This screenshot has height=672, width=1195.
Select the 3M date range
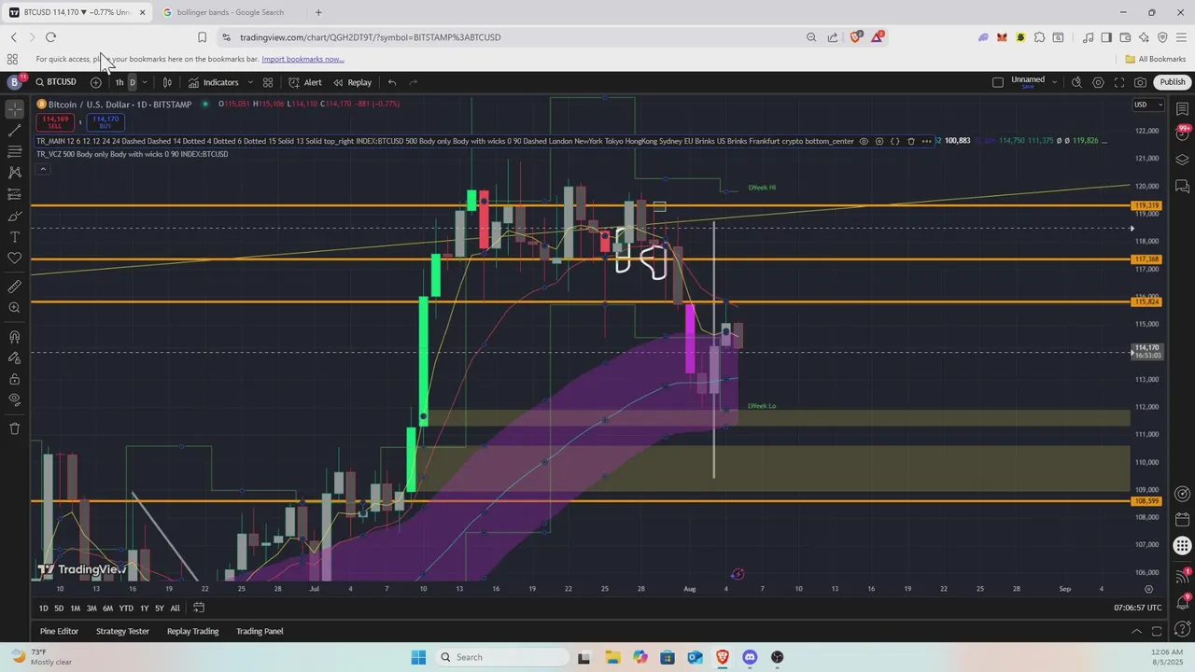(x=91, y=609)
